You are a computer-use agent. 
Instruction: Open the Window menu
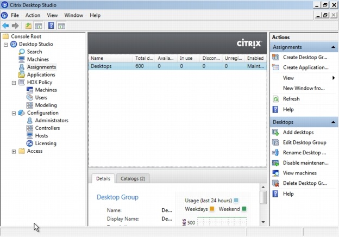tap(73, 15)
